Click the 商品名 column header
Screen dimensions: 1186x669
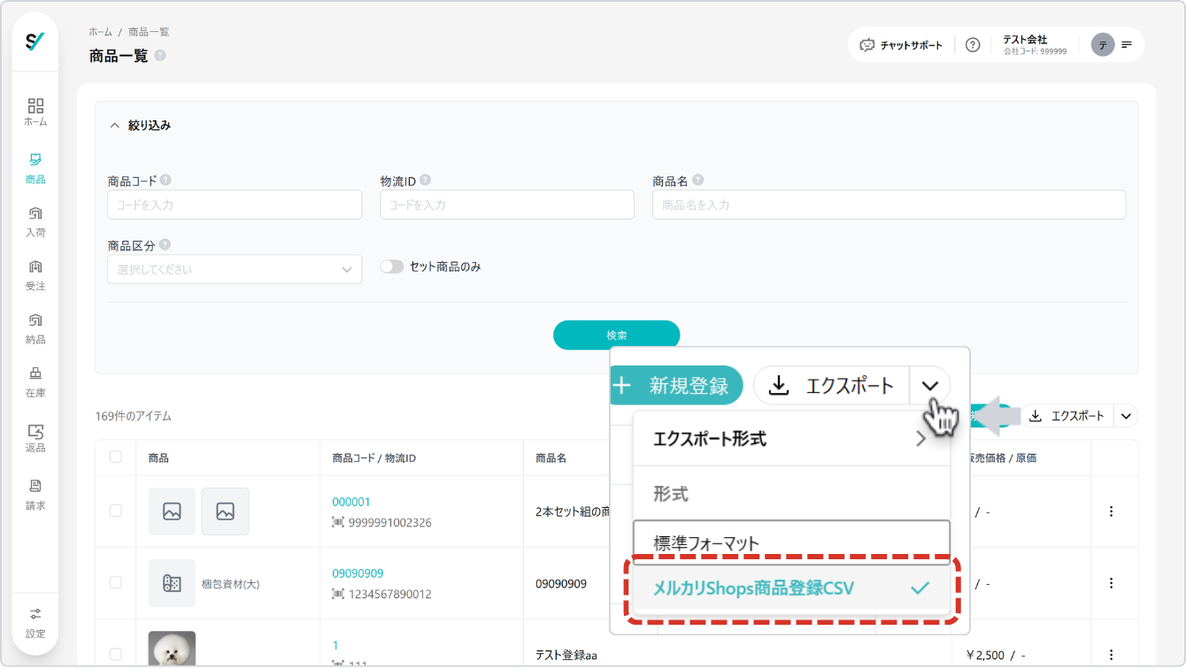[551, 458]
